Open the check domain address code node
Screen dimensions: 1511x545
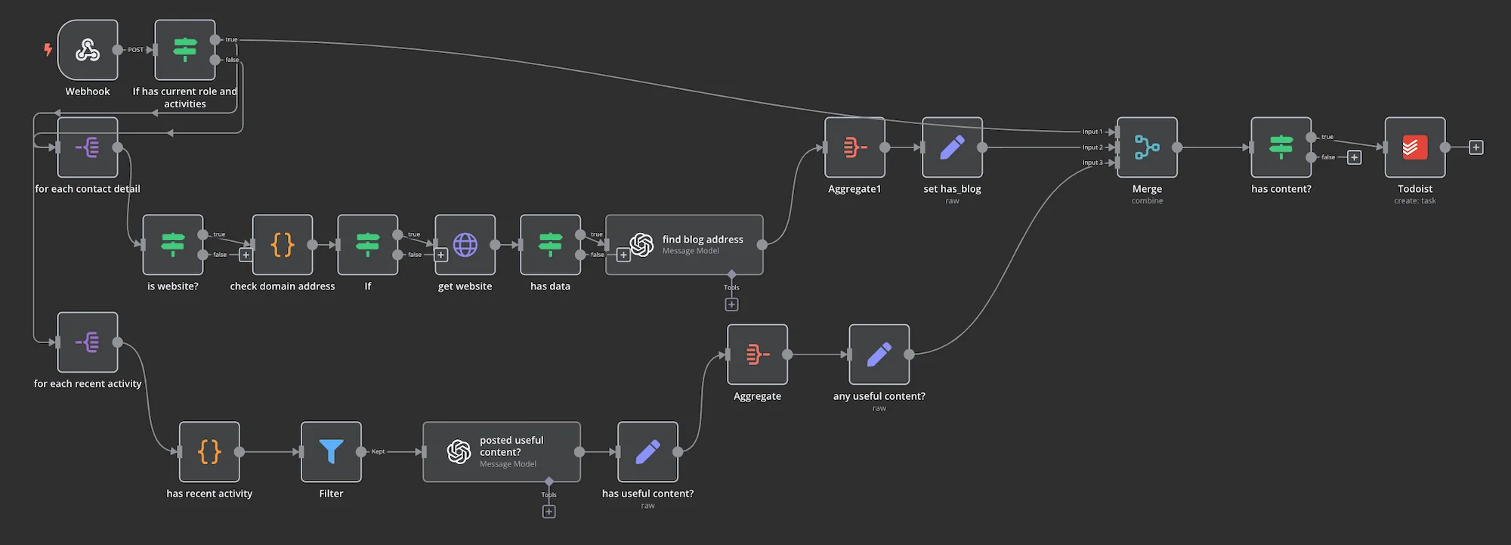(282, 245)
